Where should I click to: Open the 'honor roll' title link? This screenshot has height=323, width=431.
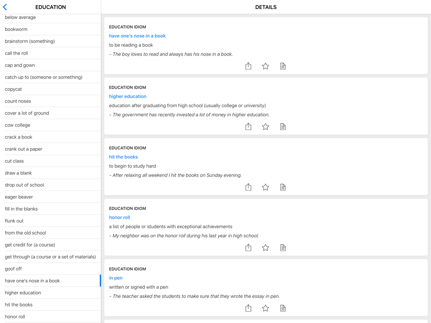(x=119, y=217)
